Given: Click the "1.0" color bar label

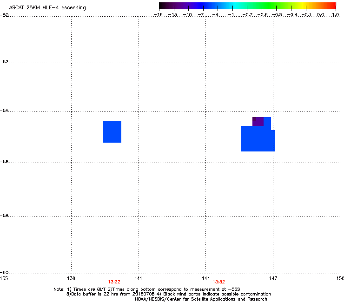Looking at the screenshot, I should click(336, 15).
